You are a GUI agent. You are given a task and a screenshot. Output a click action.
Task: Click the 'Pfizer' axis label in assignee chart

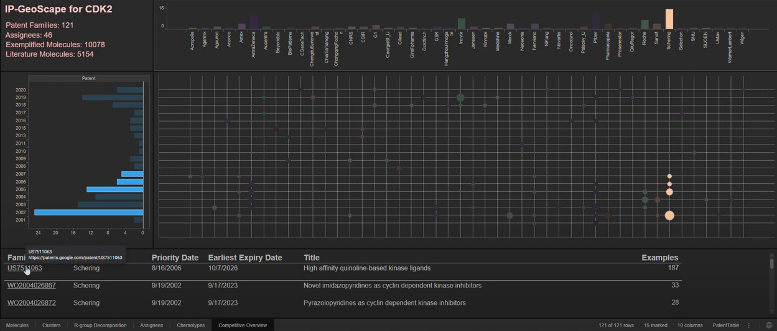coord(596,39)
